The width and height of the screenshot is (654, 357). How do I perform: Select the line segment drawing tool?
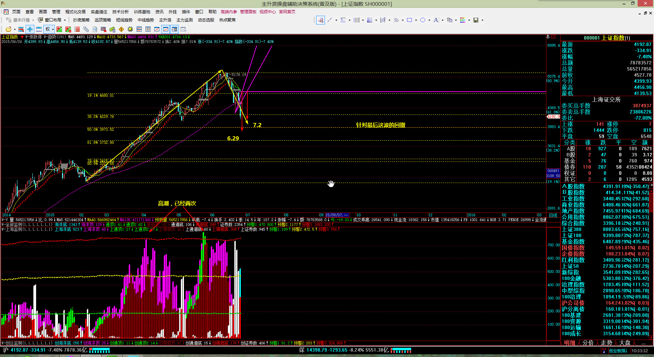[x=329, y=20]
